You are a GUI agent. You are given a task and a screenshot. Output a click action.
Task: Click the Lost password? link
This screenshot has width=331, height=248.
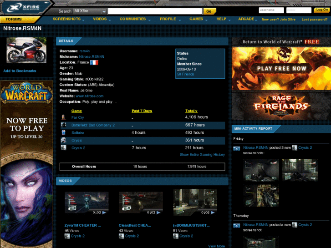click(315, 20)
